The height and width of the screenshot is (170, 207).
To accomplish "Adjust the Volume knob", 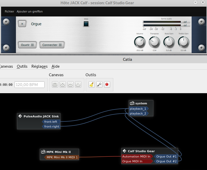I will (140, 42).
